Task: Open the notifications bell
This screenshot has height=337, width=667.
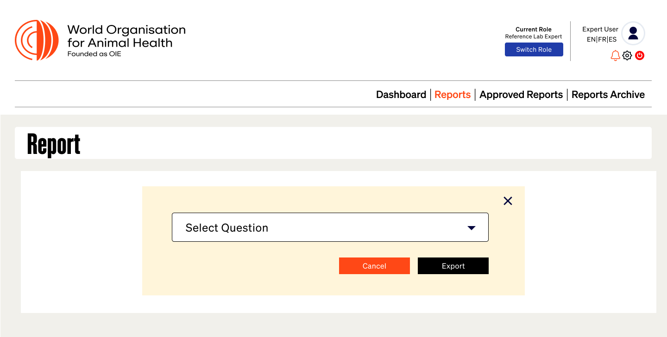Action: click(615, 55)
